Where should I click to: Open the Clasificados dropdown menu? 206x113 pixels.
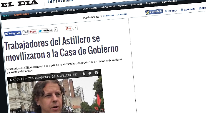tap(23, 14)
